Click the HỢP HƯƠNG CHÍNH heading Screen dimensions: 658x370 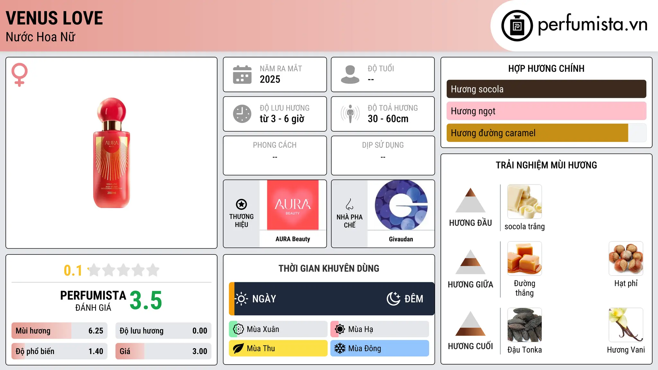pos(546,68)
